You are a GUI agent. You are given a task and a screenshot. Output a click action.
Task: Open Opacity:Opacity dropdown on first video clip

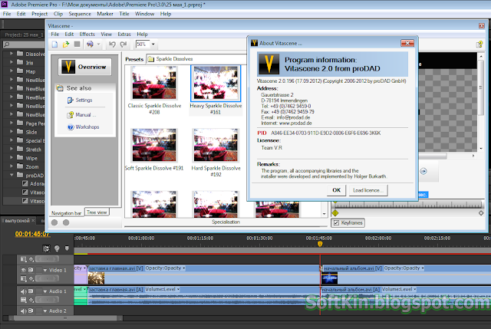184,268
